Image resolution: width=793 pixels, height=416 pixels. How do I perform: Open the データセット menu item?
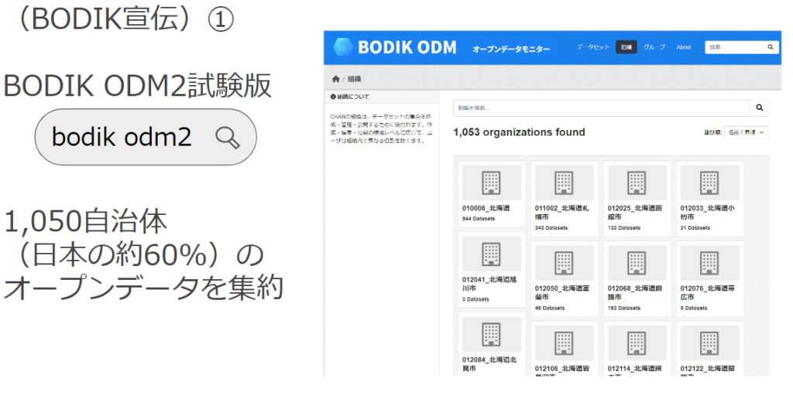(x=593, y=47)
